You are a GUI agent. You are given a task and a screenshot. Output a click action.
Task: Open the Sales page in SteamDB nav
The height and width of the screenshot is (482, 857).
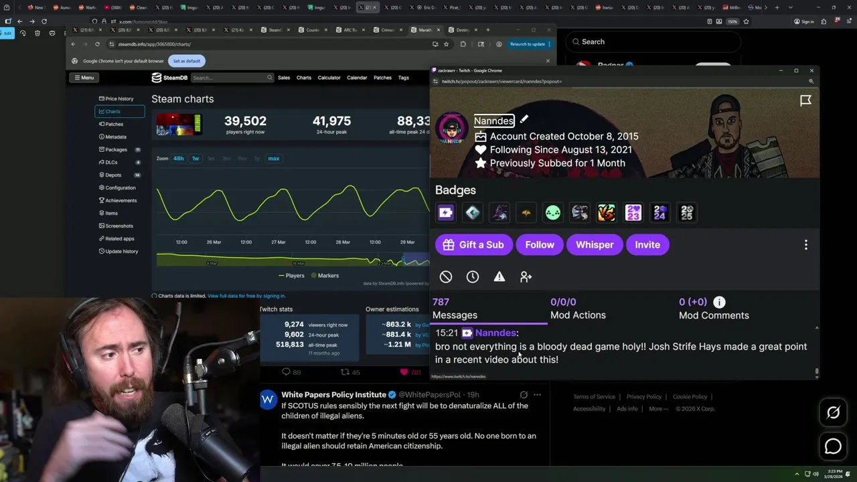284,78
